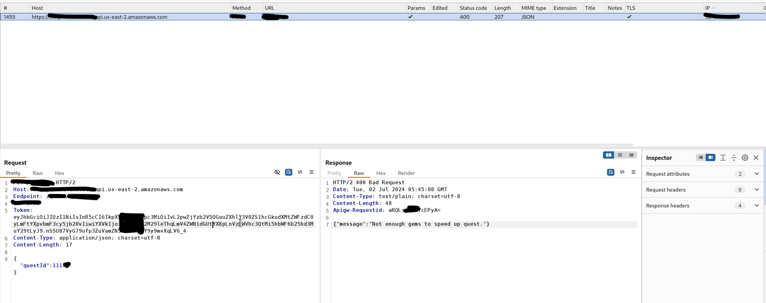Click "questId" key in request body

(x=35, y=265)
